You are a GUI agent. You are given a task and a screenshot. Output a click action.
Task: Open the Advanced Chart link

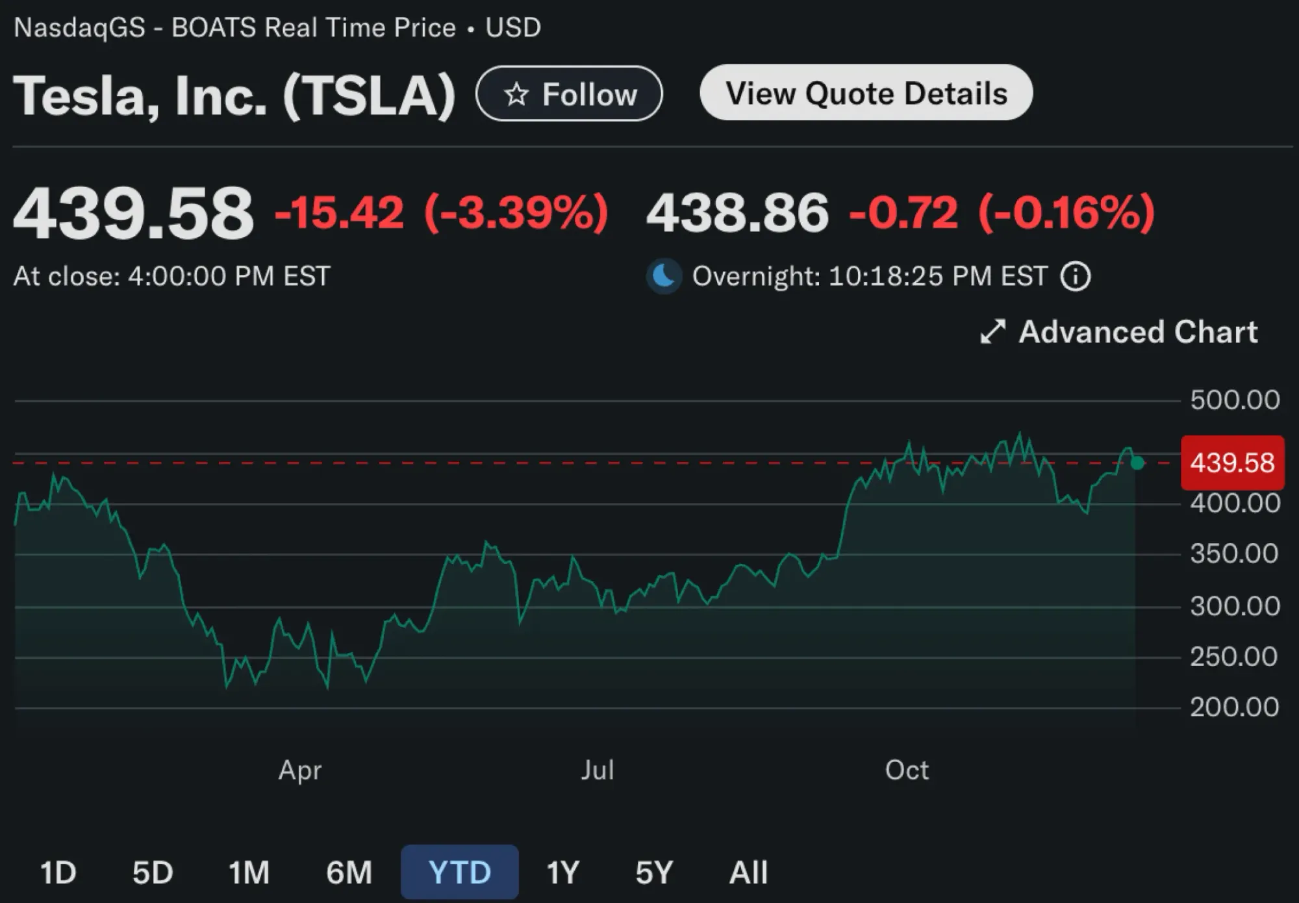click(x=1137, y=332)
